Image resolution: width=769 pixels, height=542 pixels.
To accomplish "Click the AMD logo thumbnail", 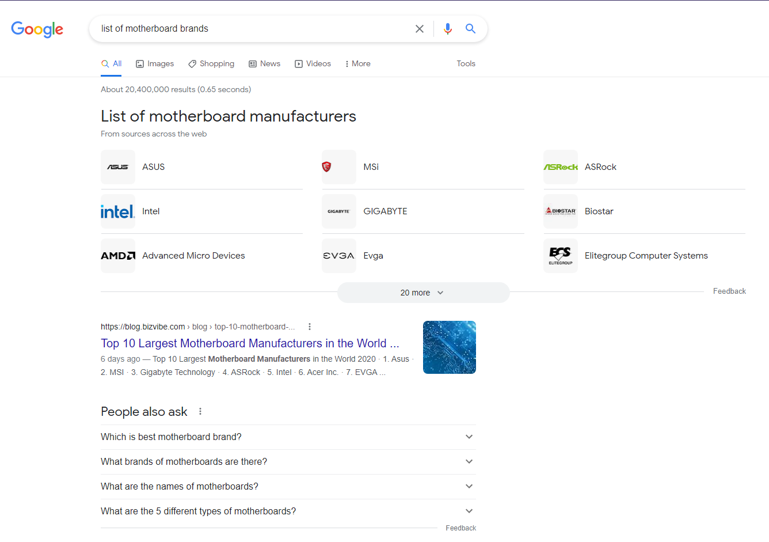I will (x=118, y=256).
